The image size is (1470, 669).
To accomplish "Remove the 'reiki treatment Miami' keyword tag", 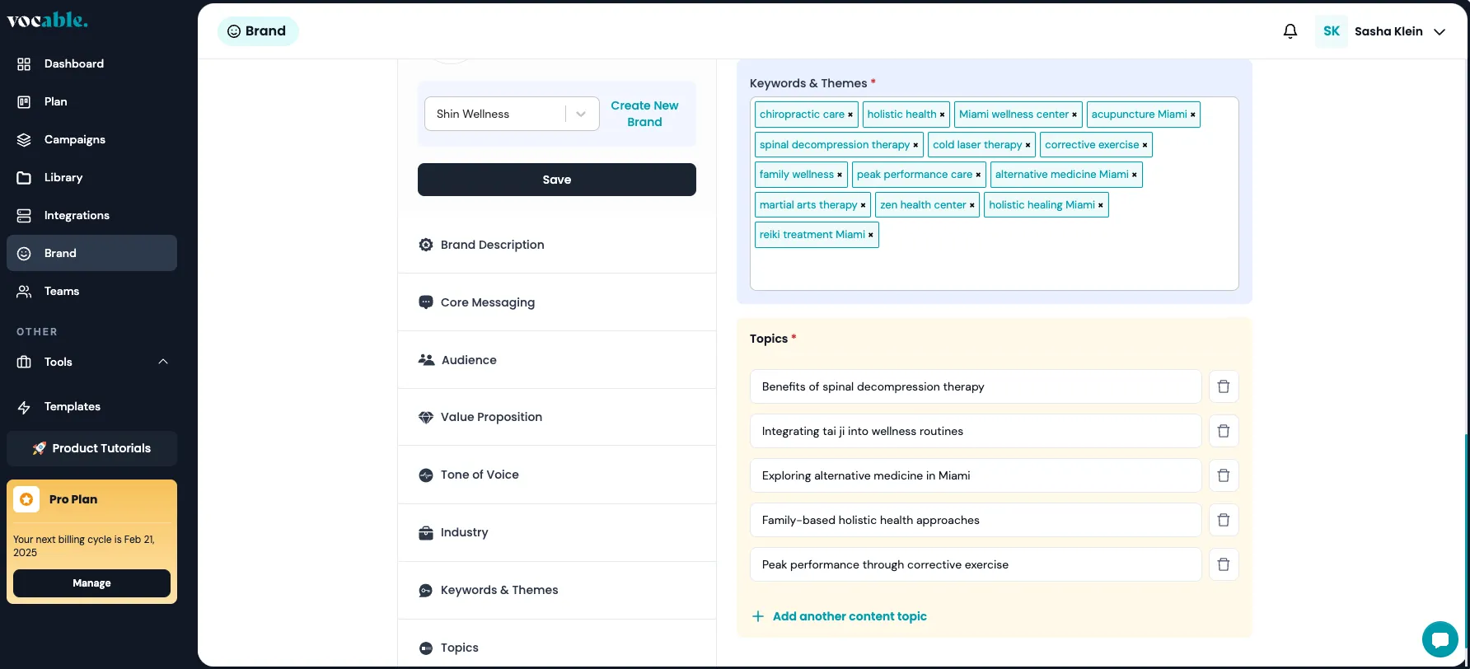I will point(871,235).
